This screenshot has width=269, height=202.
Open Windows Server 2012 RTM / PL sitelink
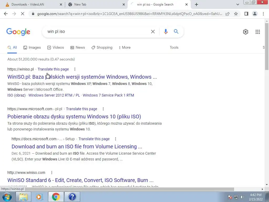[54, 95]
